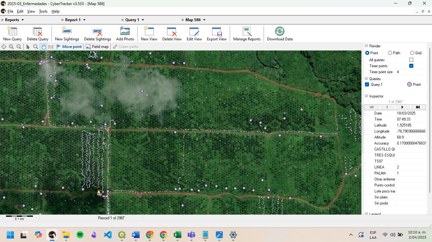Jump to last record in Inspector

pos(418,107)
